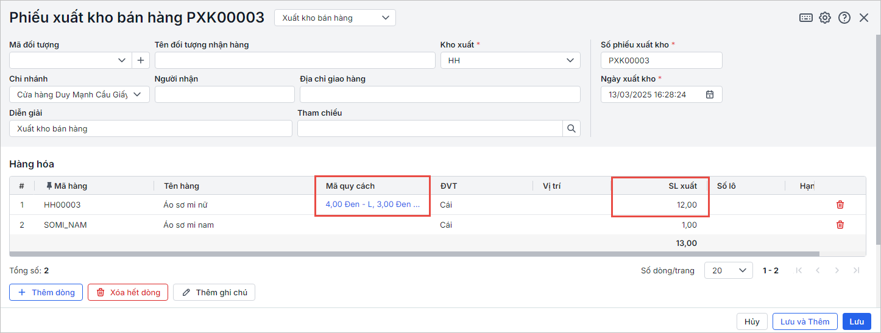Open the Mã đối tượng dropdown
This screenshot has width=881, height=333.
[121, 60]
